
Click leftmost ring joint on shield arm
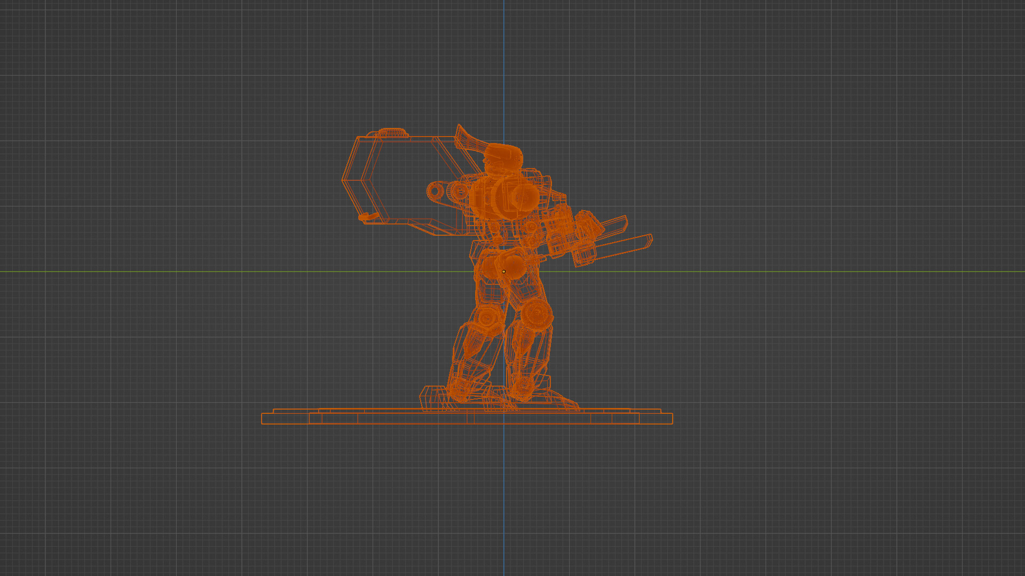[x=435, y=190]
